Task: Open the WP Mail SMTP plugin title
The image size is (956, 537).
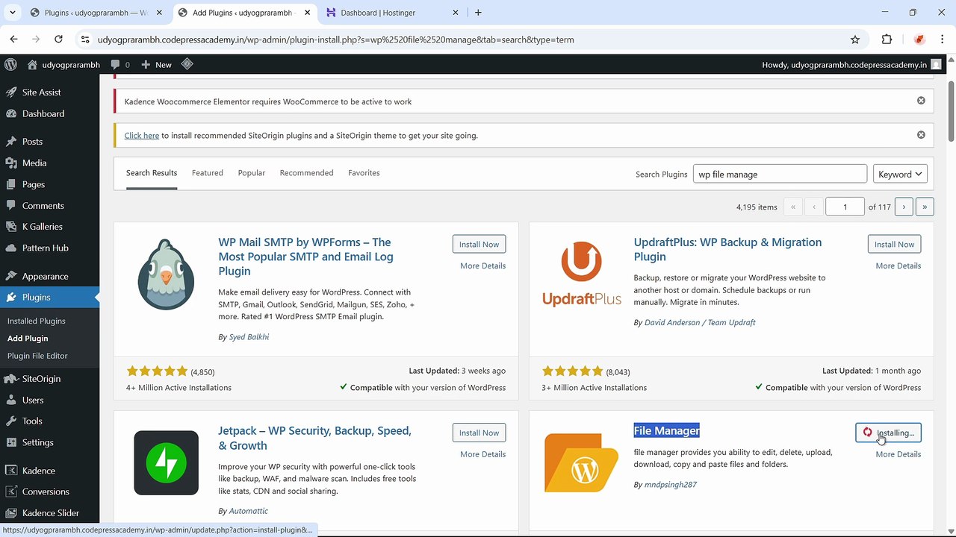Action: coord(305,257)
